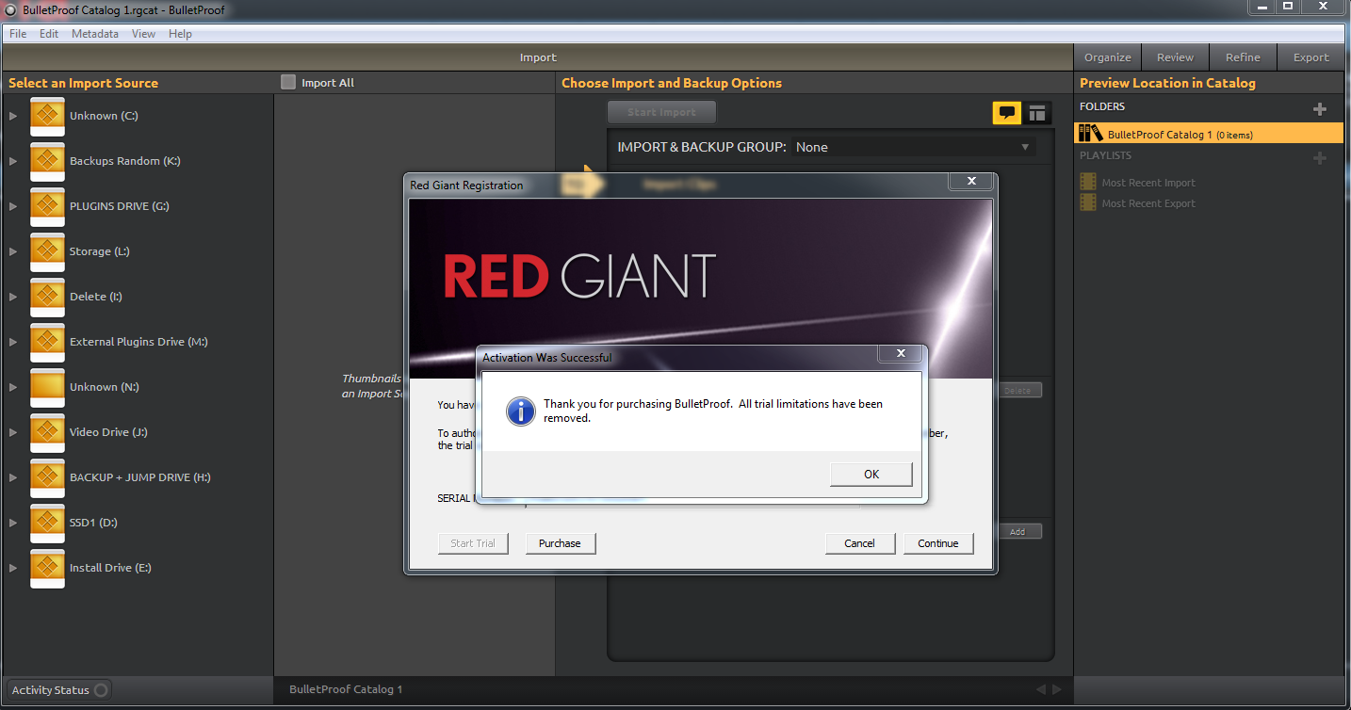Select the Install Drive (E:) icon
Screen dimensions: 1351x710
pyautogui.click(x=47, y=568)
